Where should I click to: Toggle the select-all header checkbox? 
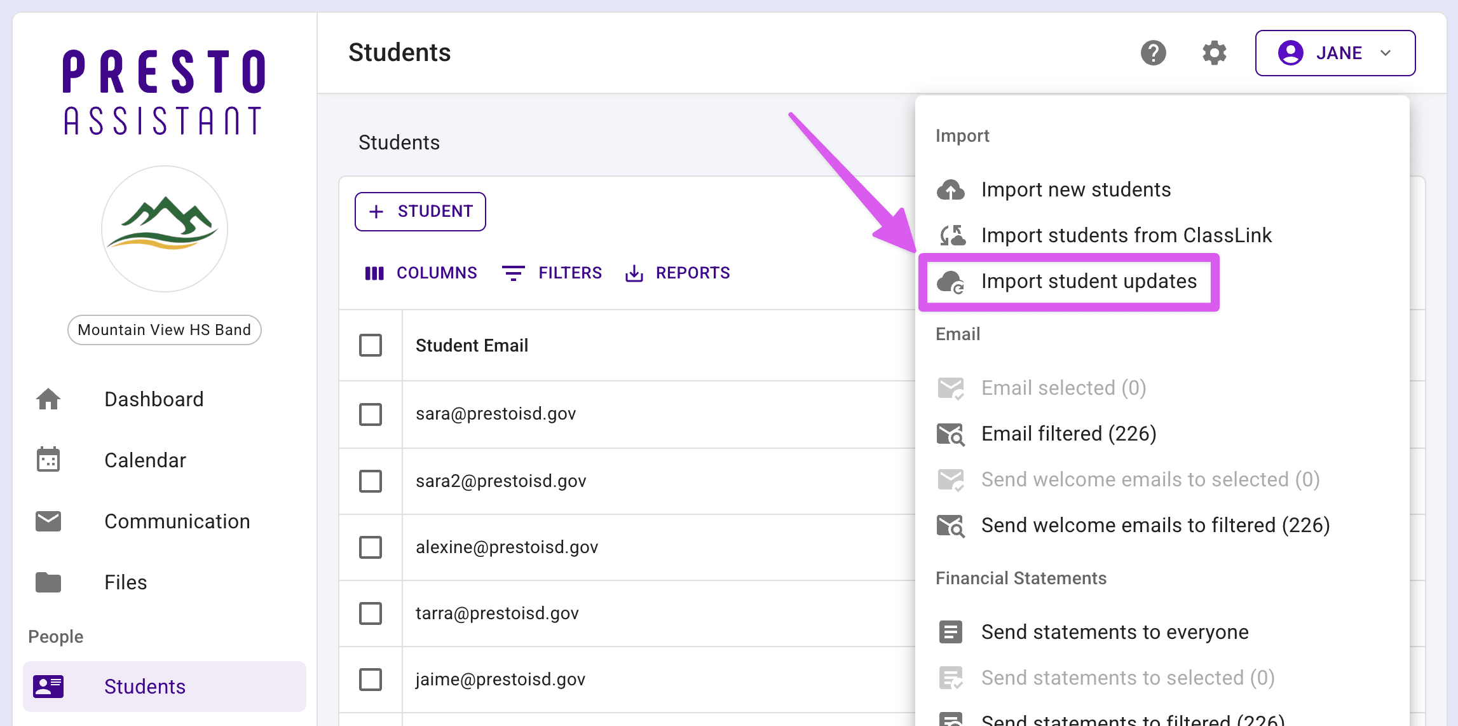(x=371, y=345)
